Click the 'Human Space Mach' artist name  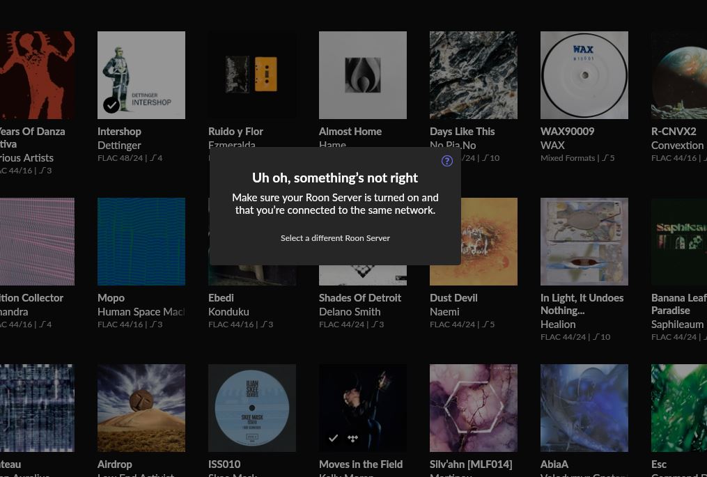point(141,311)
